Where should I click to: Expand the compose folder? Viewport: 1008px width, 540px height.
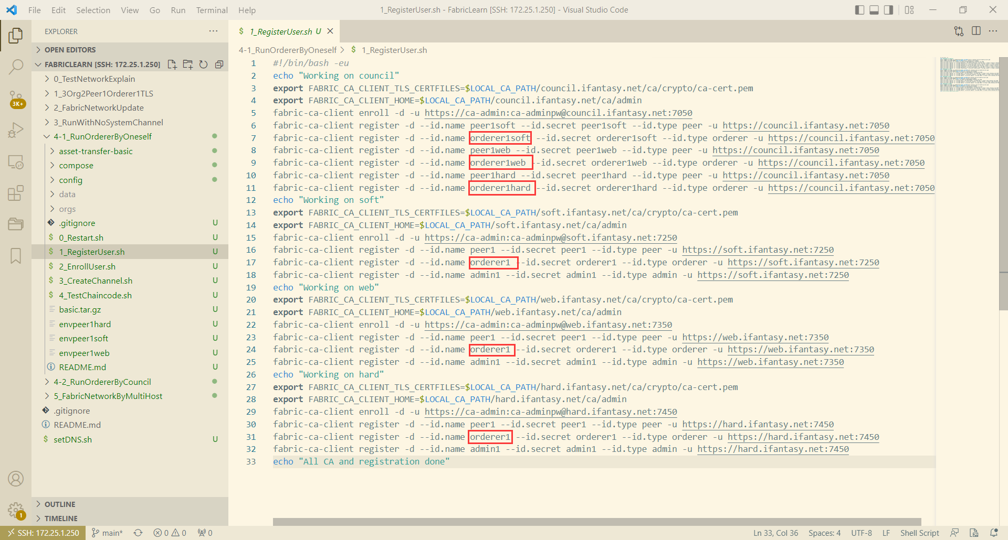(x=76, y=165)
